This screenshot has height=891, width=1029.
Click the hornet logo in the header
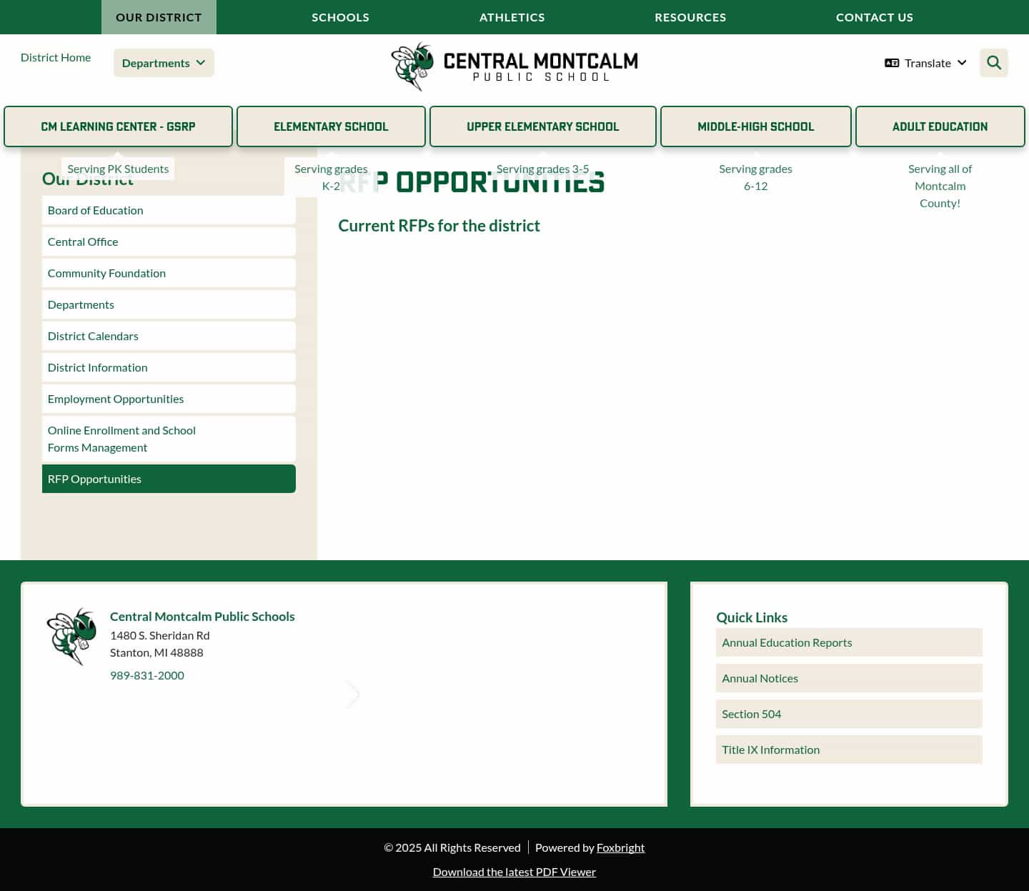coord(411,66)
